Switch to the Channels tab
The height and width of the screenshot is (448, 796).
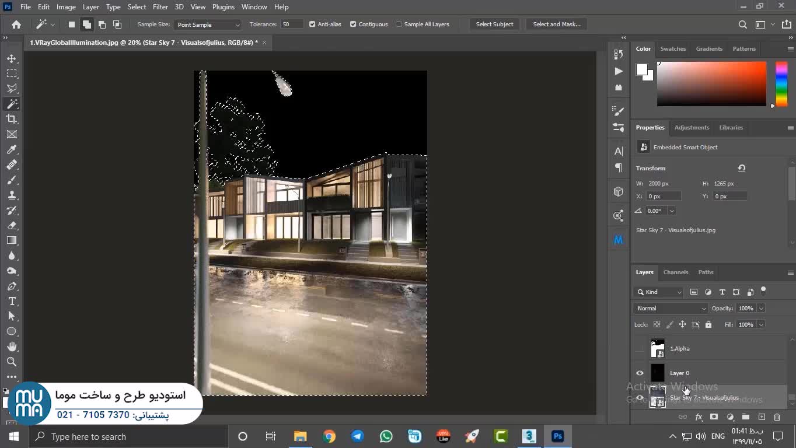click(675, 272)
